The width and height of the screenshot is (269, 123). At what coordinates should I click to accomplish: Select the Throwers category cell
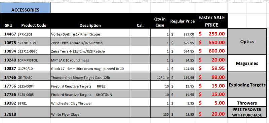click(247, 102)
